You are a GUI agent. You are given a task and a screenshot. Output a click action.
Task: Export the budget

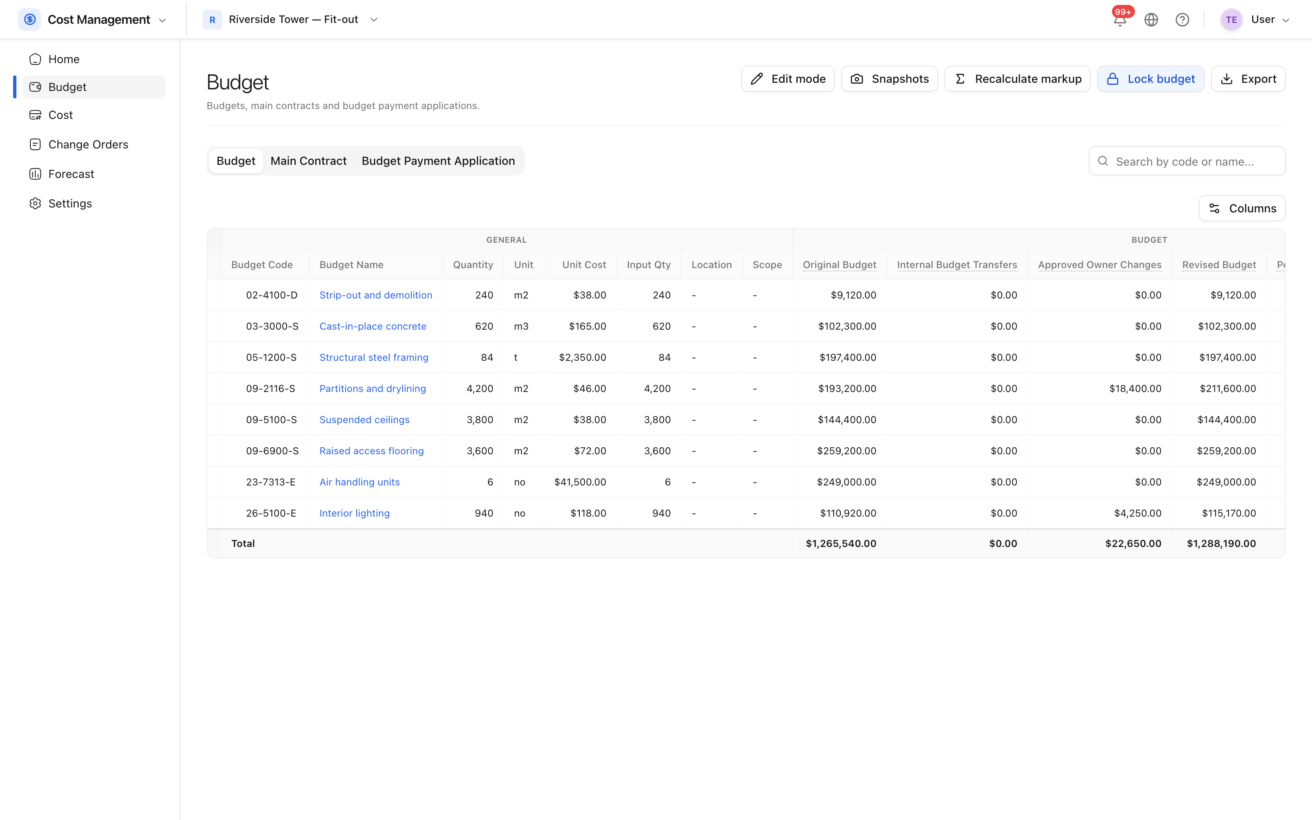point(1248,79)
